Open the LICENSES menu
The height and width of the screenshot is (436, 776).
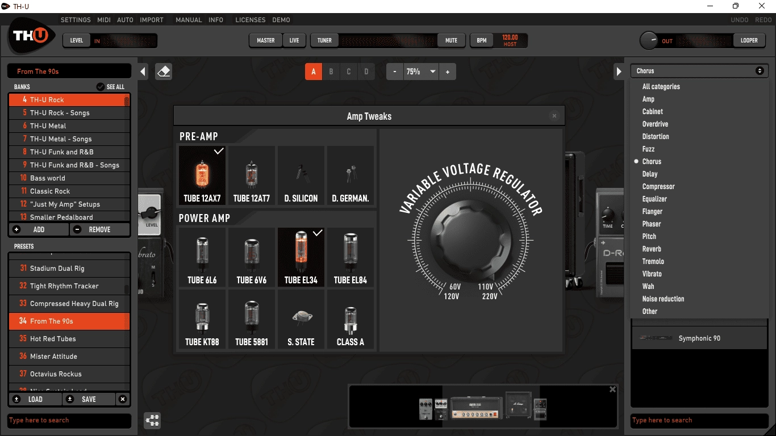(251, 20)
